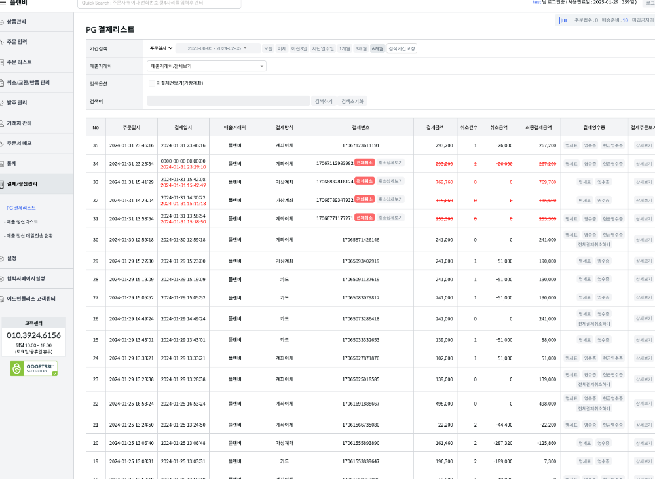This screenshot has width=655, height=479.
Task: Click 전체결제취소하기 in row 22
Action: tap(594, 408)
